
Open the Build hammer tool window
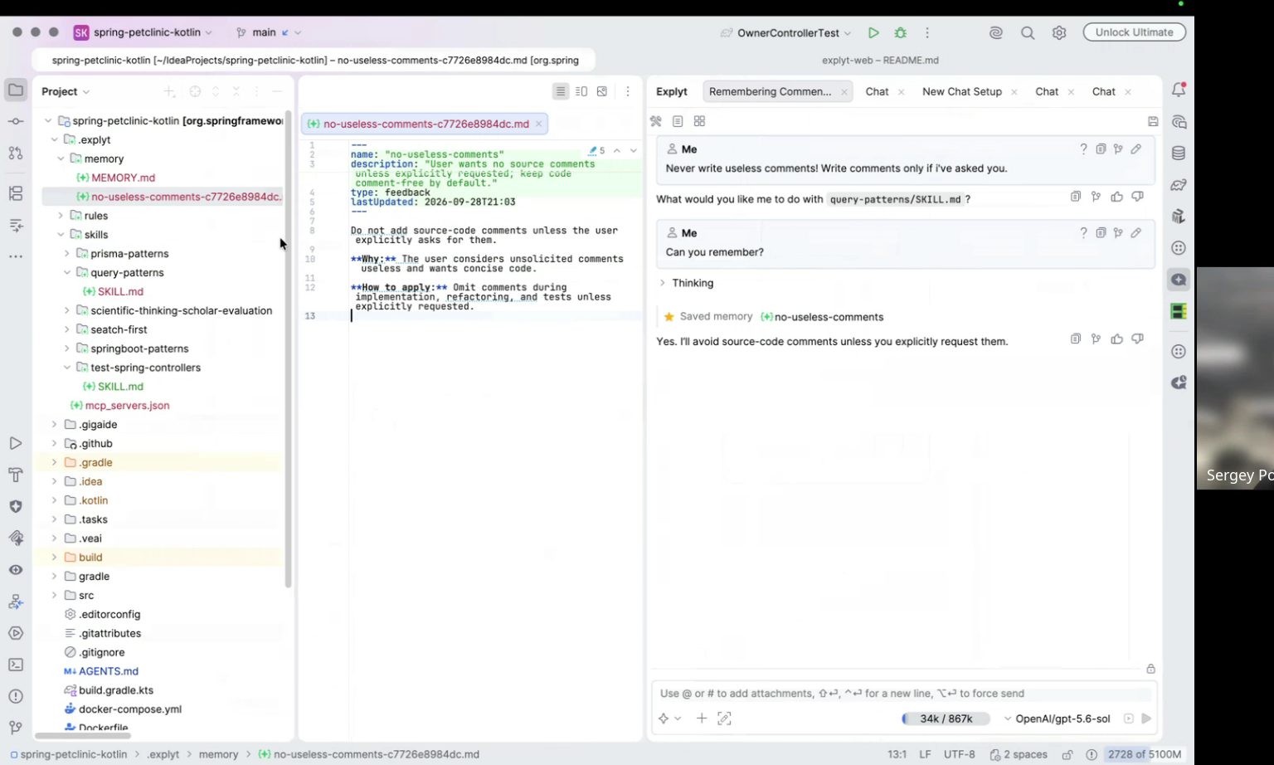coord(16,475)
